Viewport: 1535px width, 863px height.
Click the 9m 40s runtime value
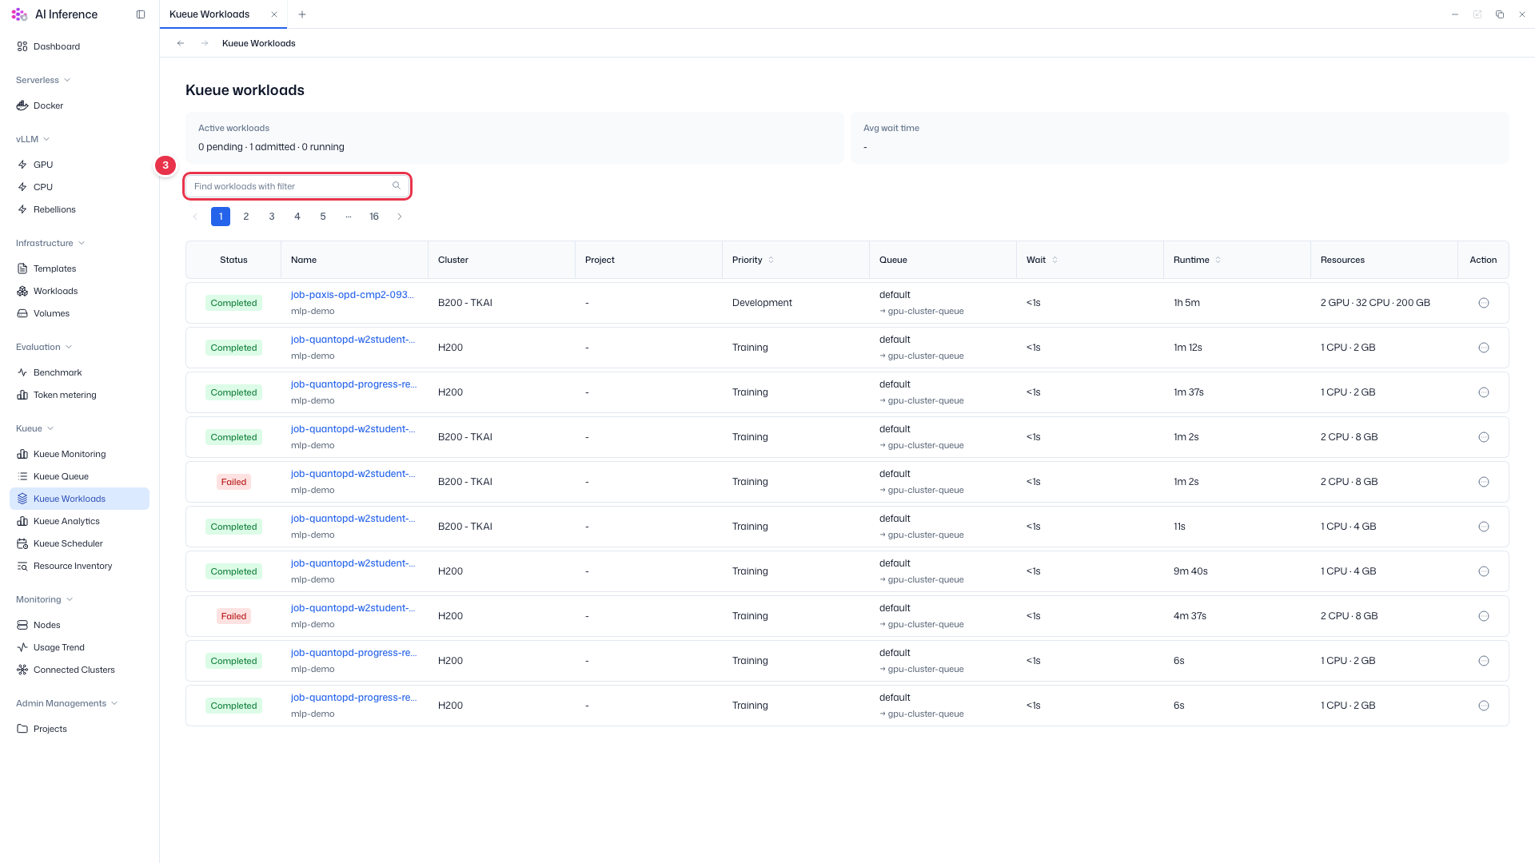point(1190,571)
